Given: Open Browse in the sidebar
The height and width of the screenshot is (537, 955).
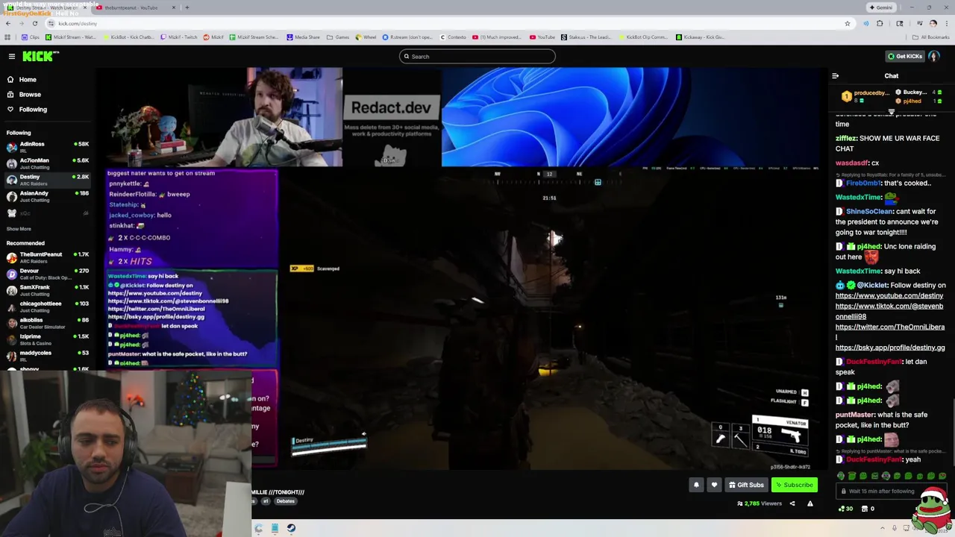Looking at the screenshot, I should (x=30, y=94).
